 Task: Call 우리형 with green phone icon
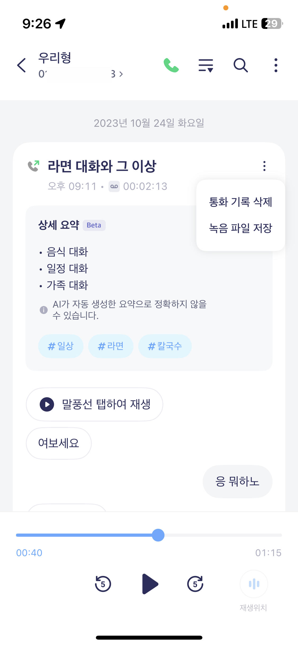coord(171,65)
